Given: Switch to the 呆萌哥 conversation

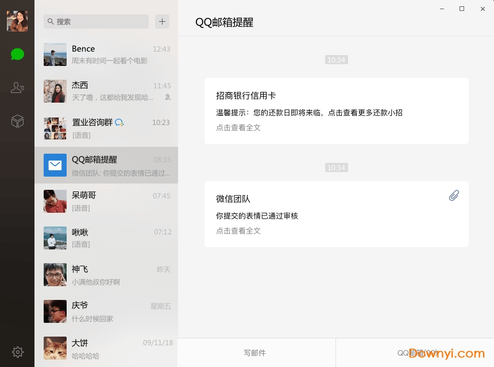Looking at the screenshot, I should pyautogui.click(x=106, y=201).
